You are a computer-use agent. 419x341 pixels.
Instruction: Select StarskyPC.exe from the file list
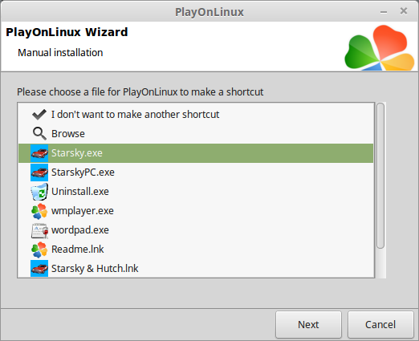tap(196, 173)
